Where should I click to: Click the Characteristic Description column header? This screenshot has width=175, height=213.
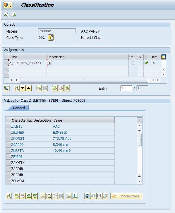tap(31, 120)
